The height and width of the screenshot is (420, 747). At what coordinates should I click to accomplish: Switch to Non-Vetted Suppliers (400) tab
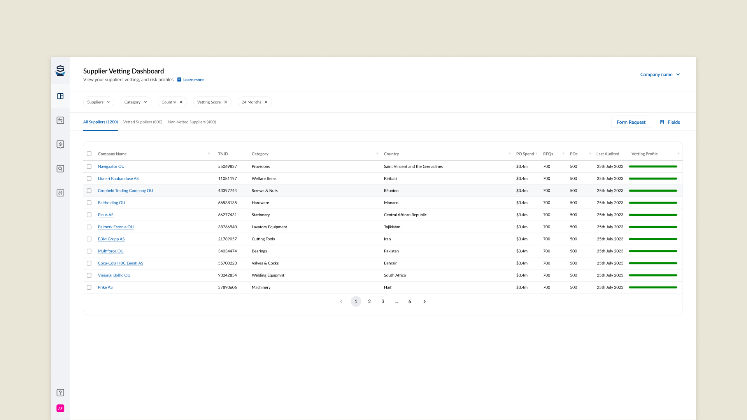[192, 122]
